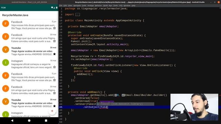
Task: Click the RecyclerMasterJava app bar title
Action: [15, 15]
